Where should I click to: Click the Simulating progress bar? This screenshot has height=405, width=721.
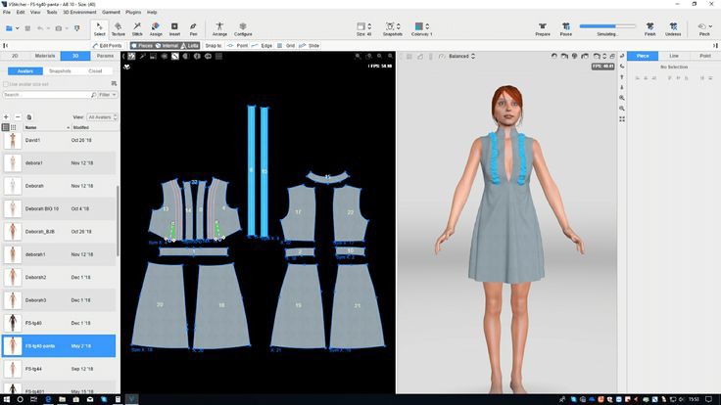(607, 26)
